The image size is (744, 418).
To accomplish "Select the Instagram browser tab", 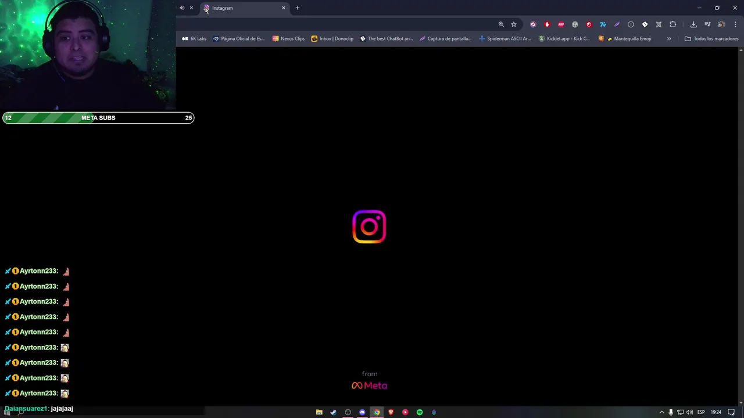I will click(244, 8).
